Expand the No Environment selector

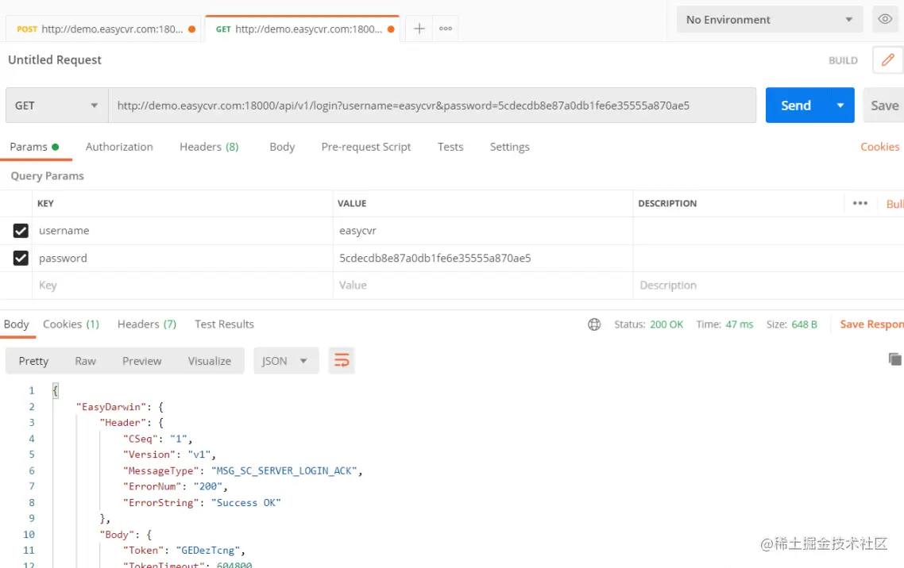tap(767, 20)
